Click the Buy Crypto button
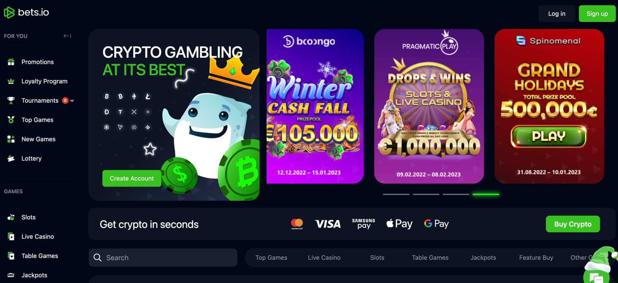Viewport: 618px width, 283px height. click(573, 224)
